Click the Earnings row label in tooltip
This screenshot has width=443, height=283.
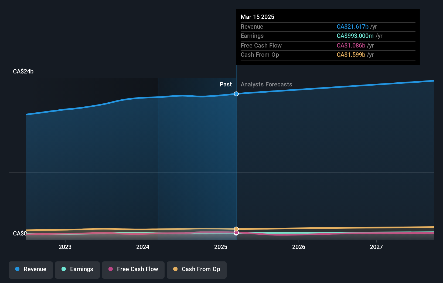click(252, 36)
